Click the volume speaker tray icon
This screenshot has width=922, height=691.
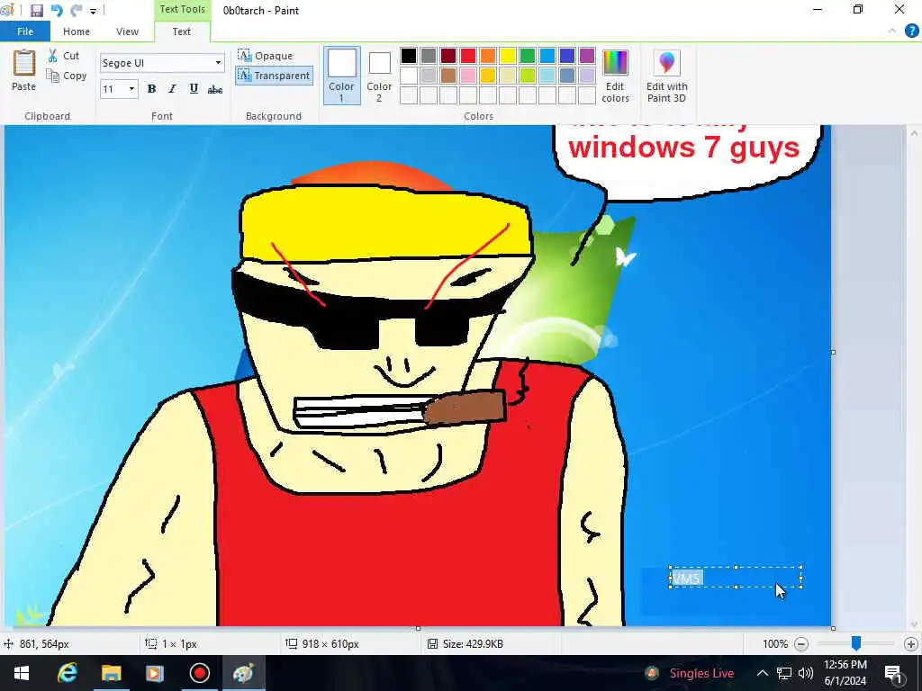pos(806,673)
